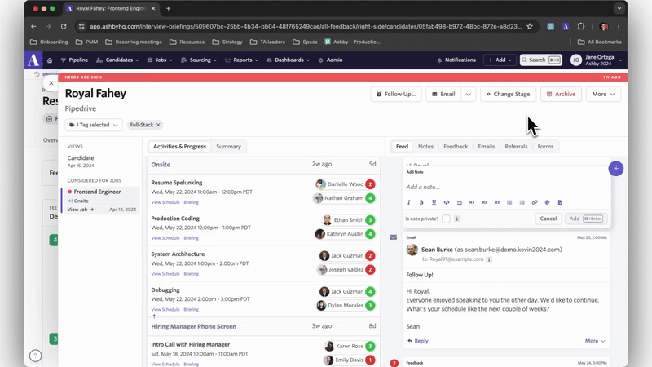Apply H3 heading in note editor
Screen dimensions: 652x367
(497, 202)
